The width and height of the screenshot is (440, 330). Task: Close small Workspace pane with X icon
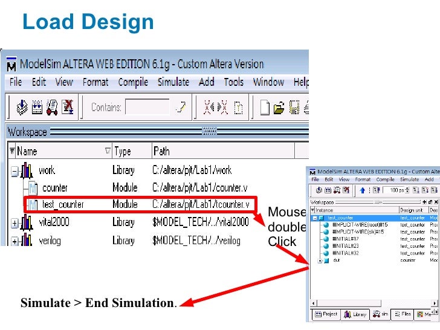(x=436, y=202)
